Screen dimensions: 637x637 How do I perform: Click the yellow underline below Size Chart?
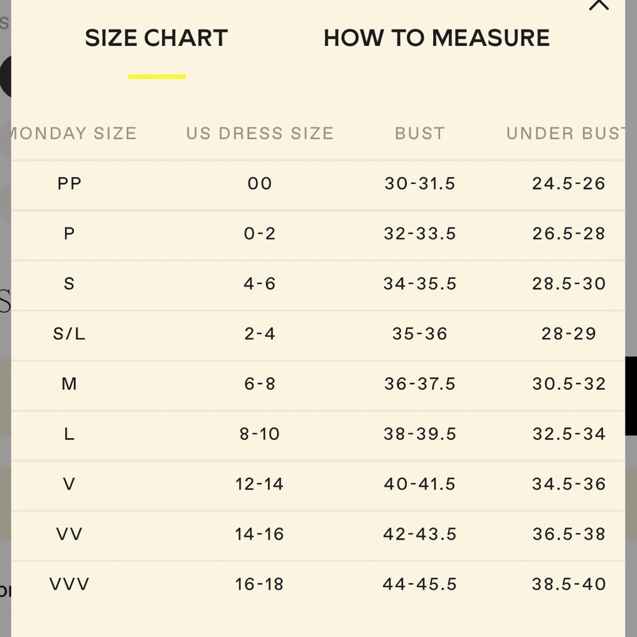coord(157,77)
